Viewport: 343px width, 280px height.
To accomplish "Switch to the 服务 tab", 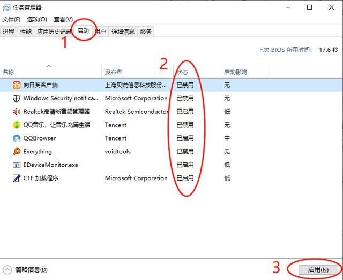I will pos(146,32).
